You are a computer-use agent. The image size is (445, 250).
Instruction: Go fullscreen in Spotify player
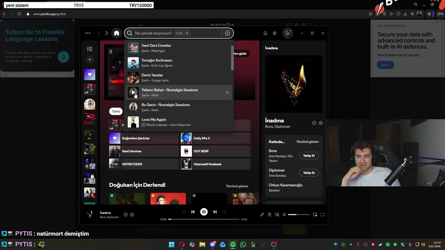[x=323, y=215]
